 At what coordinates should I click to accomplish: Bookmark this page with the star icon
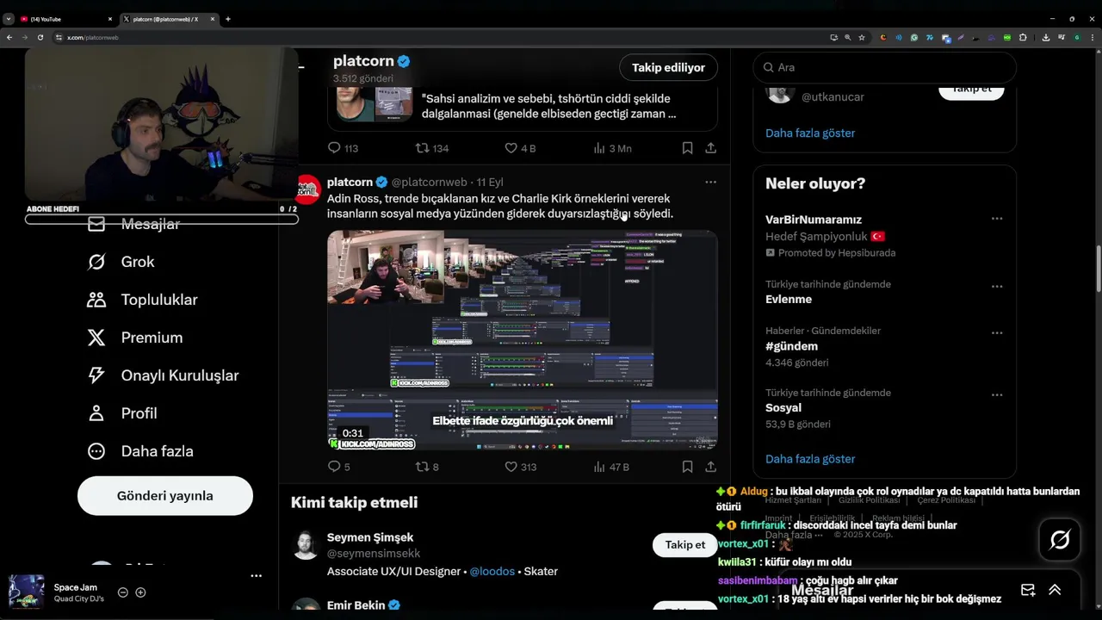click(862, 38)
